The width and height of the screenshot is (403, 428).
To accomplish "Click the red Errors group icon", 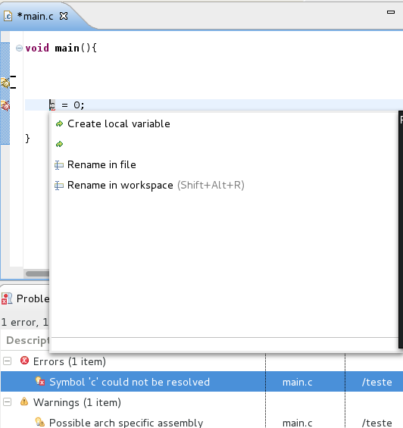I will pos(24,361).
